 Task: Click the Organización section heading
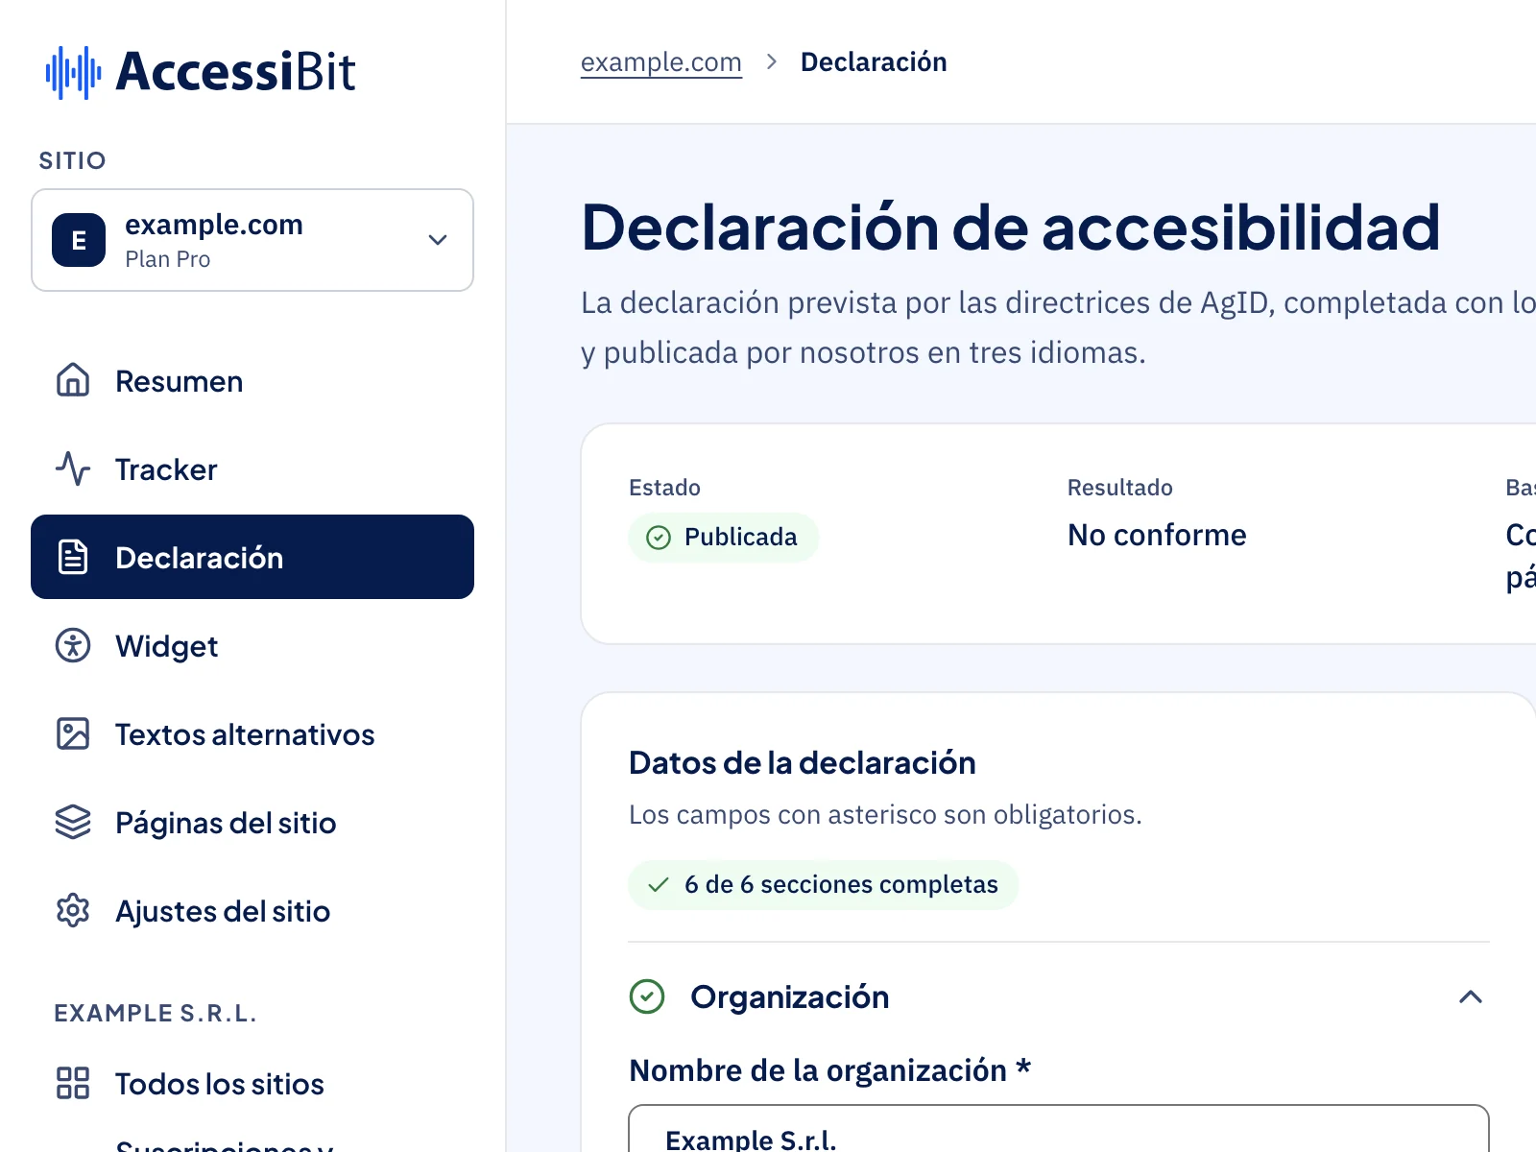(790, 996)
